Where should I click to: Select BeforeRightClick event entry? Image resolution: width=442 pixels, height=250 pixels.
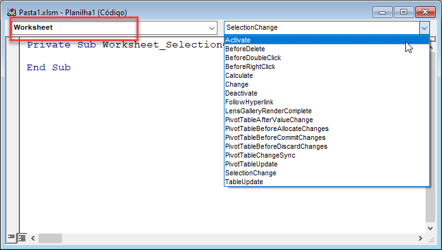coord(327,66)
